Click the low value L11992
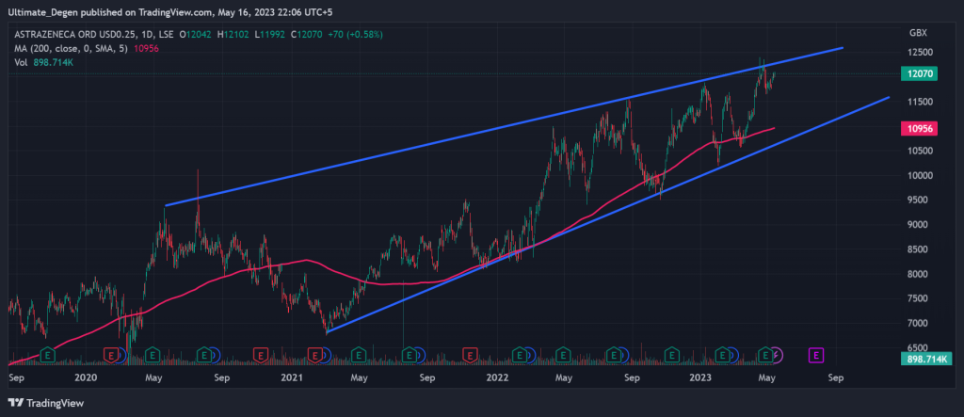 pyautogui.click(x=269, y=36)
